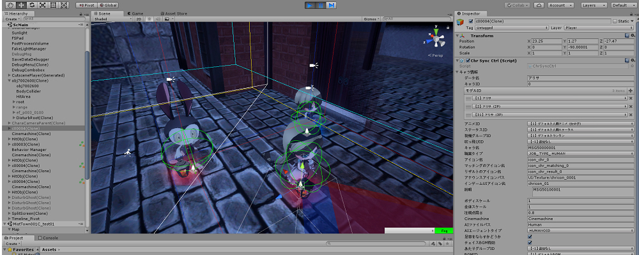This screenshot has height=255, width=639.
Task: Select the Console tab
Action: click(49, 238)
